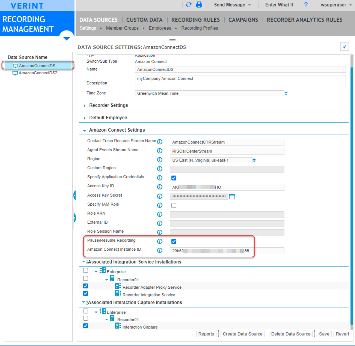
Task: Click the lower expand handle on the left panel edge
Action: (x=75, y=218)
